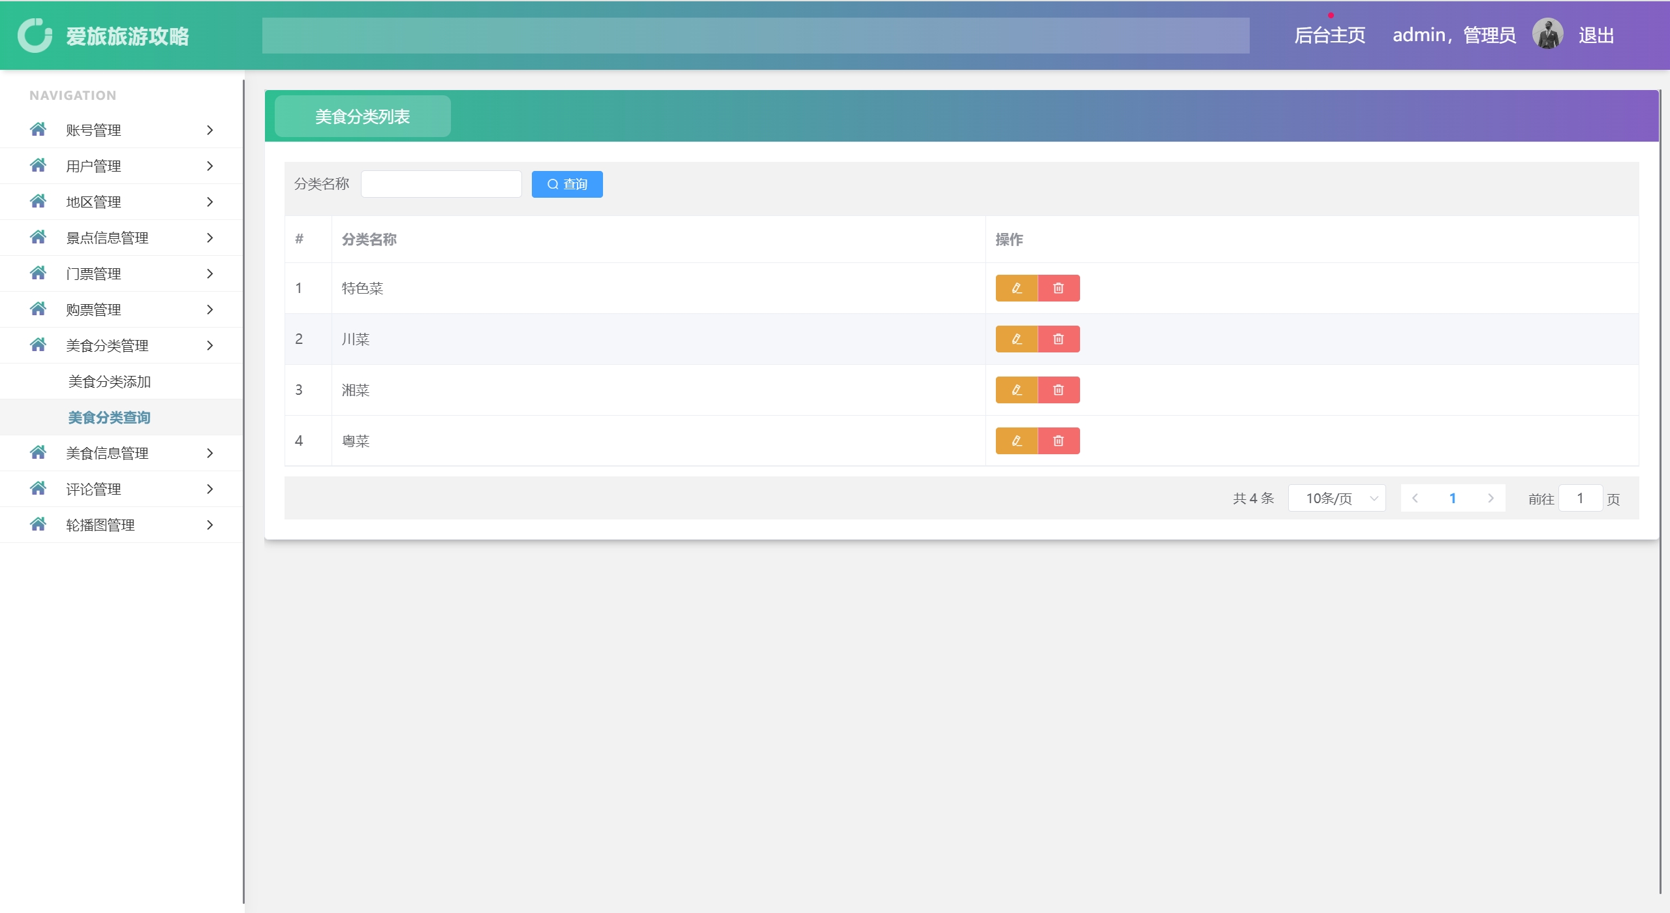Open 美食分类添加 submenu item
Image resolution: width=1670 pixels, height=913 pixels.
click(x=110, y=381)
